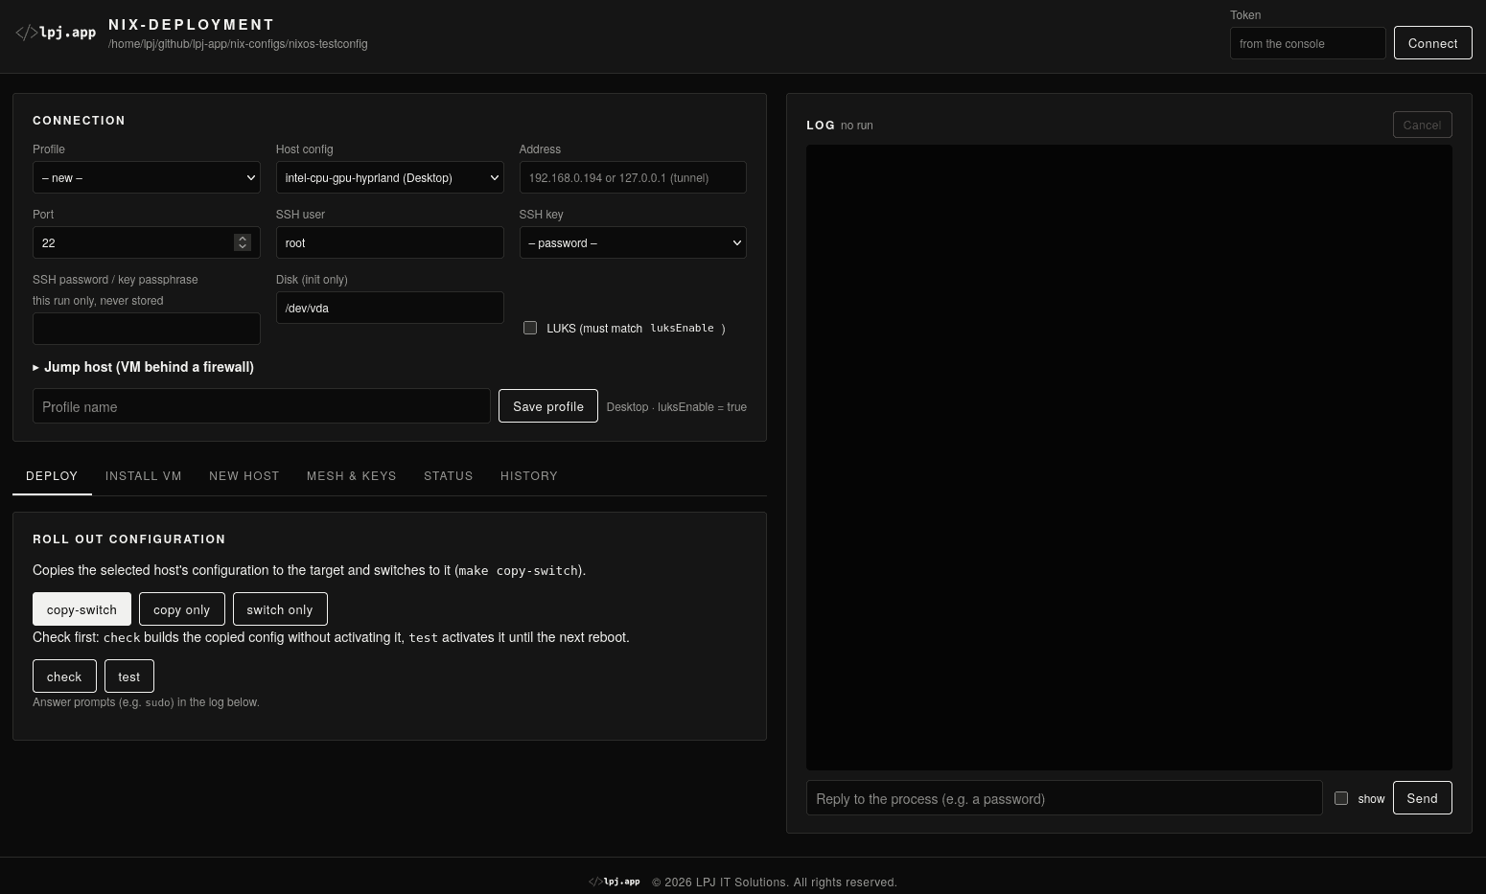Click the copy only button

182,609
